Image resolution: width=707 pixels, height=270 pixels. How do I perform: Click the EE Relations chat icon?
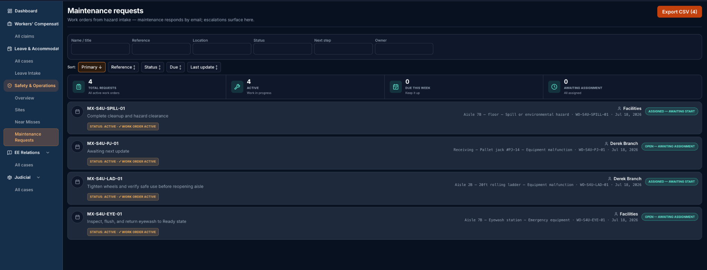pyautogui.click(x=10, y=153)
